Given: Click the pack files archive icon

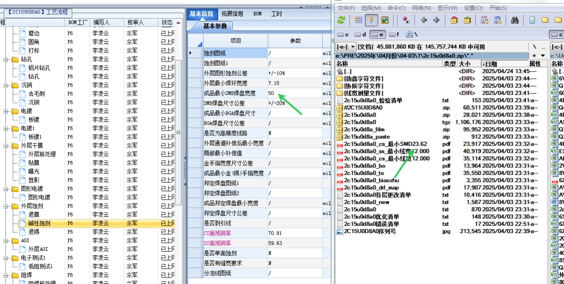Looking at the screenshot, I should tap(454, 20).
